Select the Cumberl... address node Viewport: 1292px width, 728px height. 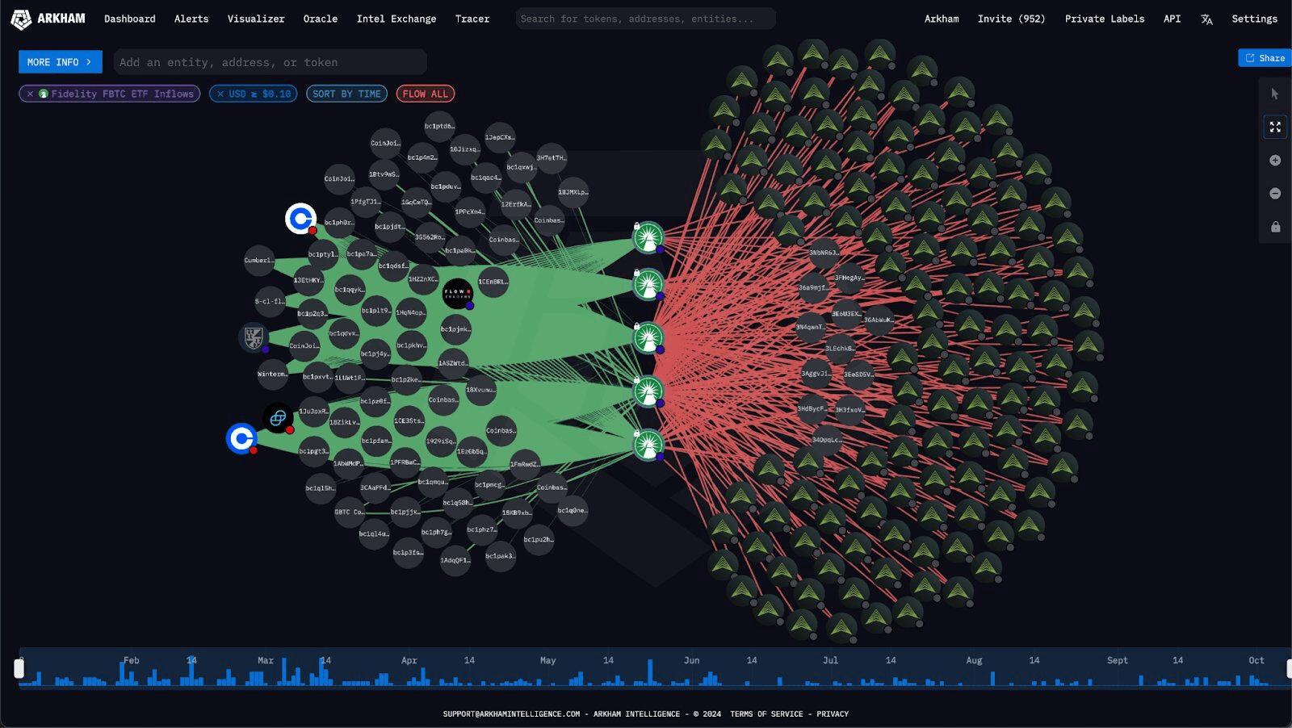(259, 261)
